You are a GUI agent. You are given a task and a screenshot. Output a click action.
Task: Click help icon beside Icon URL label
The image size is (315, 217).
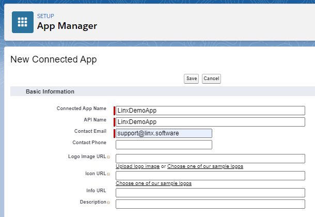pos(108,174)
